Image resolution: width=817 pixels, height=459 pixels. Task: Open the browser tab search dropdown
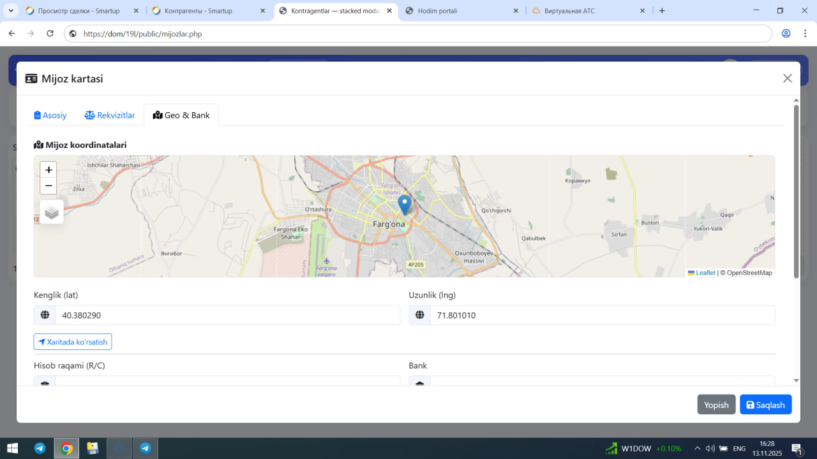(11, 11)
